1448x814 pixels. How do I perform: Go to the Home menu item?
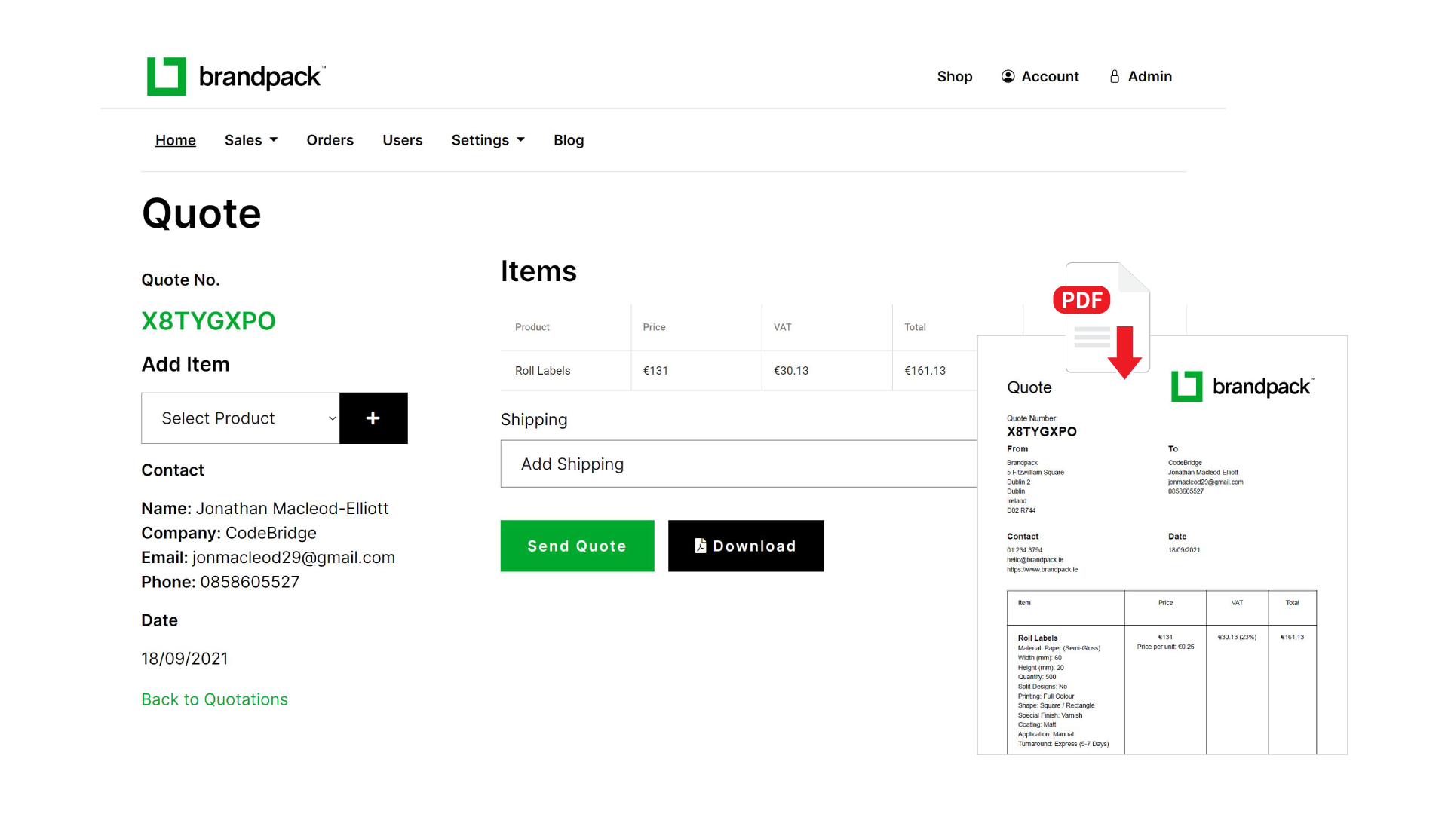(x=175, y=140)
